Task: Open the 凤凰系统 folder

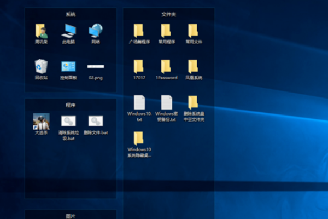Action: tap(194, 67)
